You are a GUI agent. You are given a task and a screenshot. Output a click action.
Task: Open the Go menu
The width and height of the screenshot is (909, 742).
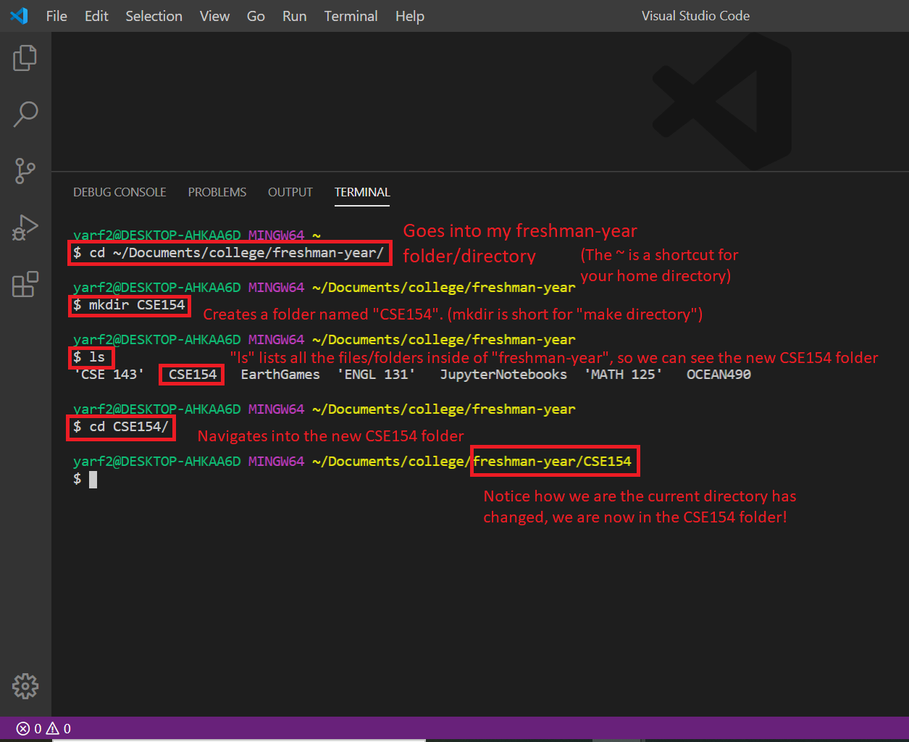point(256,15)
